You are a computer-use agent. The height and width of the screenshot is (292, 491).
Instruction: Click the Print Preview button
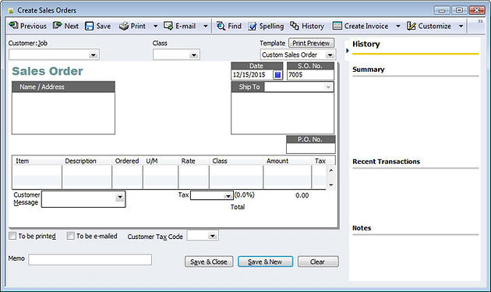coord(311,43)
